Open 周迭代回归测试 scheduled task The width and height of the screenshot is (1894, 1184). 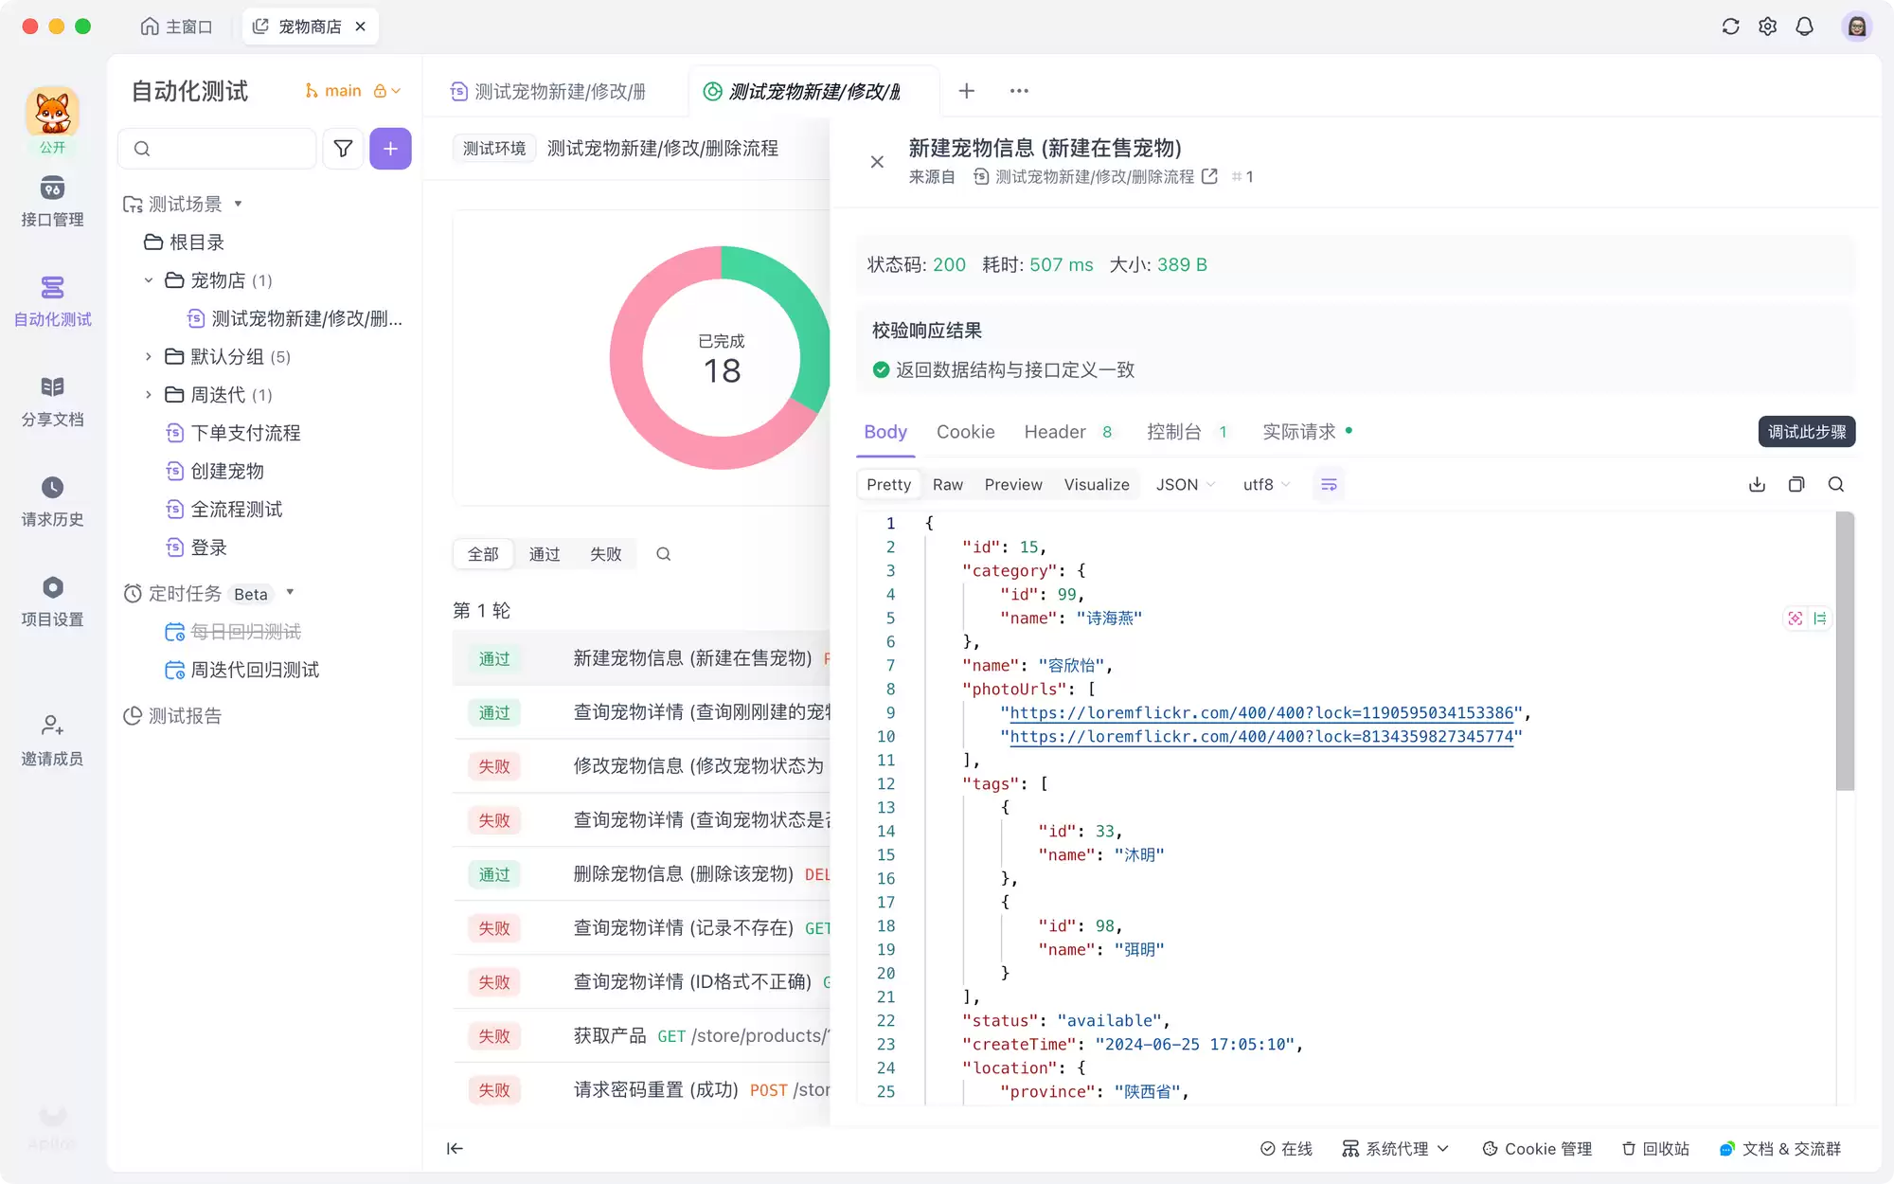tap(242, 670)
